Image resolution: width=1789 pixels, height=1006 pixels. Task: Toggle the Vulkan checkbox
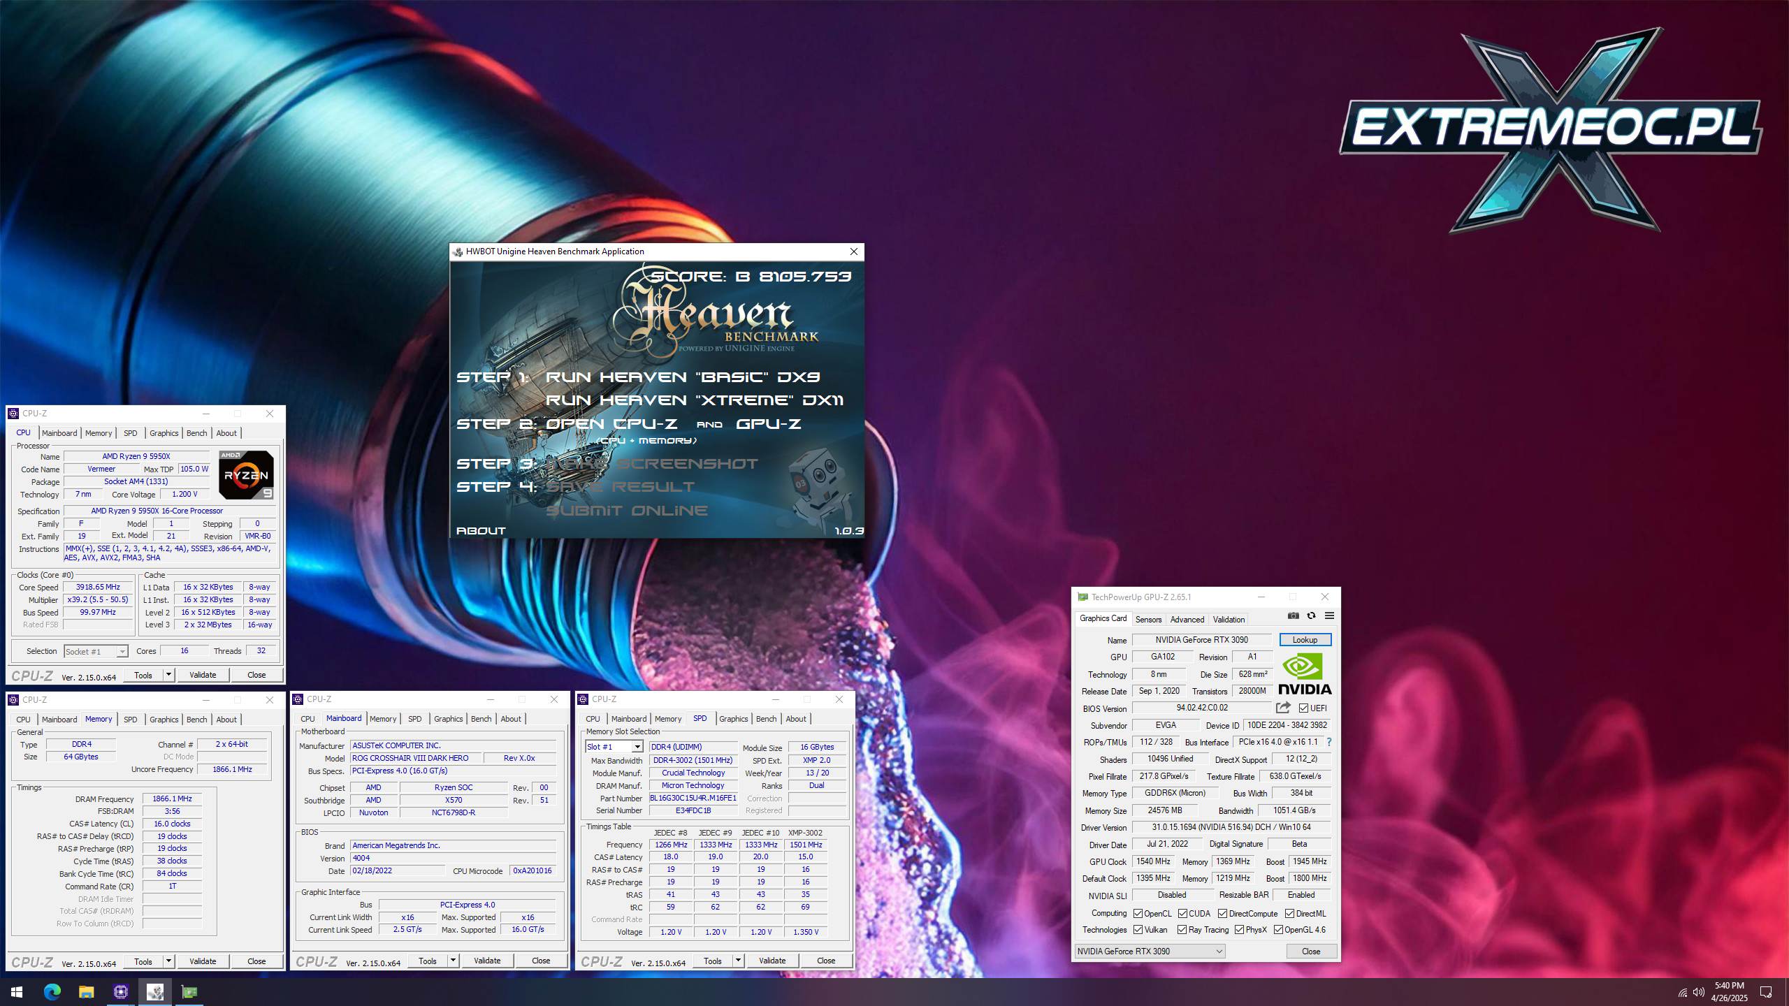tap(1138, 930)
